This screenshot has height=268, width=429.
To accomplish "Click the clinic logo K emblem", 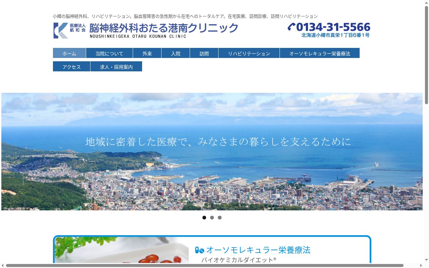I will (61, 30).
